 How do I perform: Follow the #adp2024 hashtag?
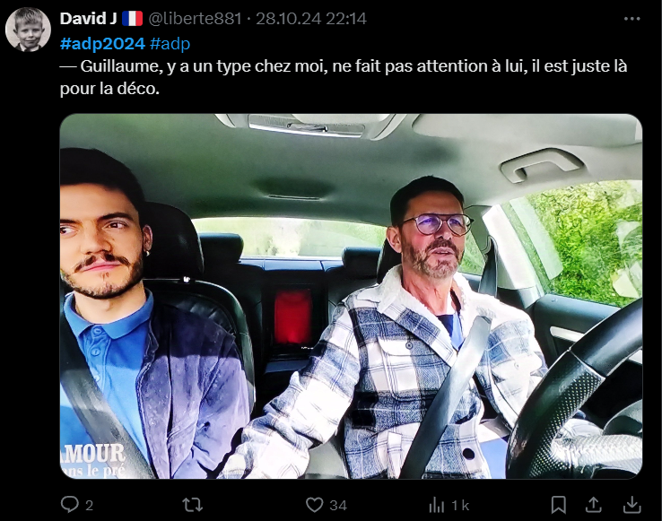pos(102,43)
